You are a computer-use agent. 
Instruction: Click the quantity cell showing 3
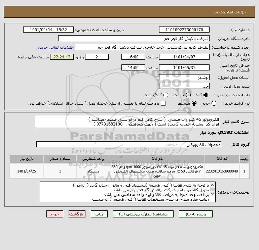point(60,171)
